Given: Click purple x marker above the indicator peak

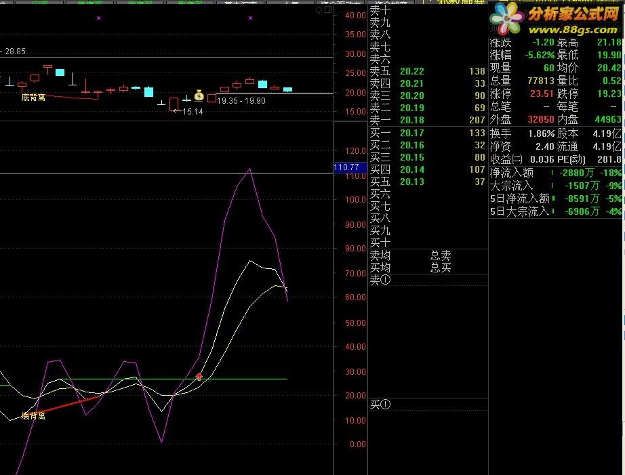Looking at the screenshot, I should [x=250, y=18].
